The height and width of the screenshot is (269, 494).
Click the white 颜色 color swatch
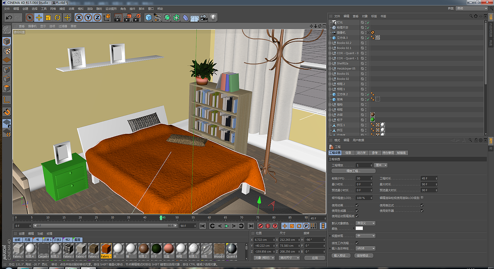tap(359, 228)
